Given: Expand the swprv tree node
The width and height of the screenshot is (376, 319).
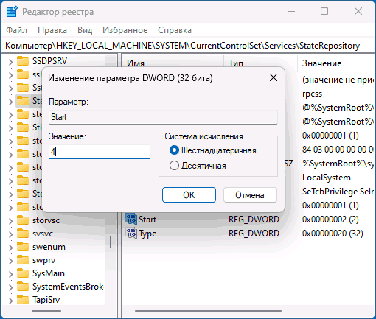Looking at the screenshot, I should [x=10, y=260].
